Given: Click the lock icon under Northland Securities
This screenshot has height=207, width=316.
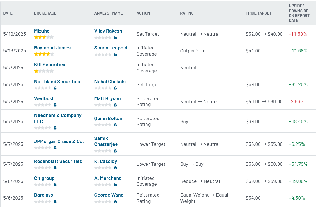Looking at the screenshot, I should click(55, 88).
